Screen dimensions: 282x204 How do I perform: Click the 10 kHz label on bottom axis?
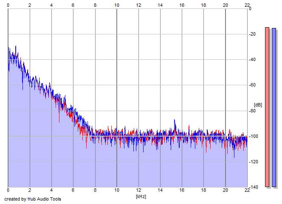coord(117,190)
